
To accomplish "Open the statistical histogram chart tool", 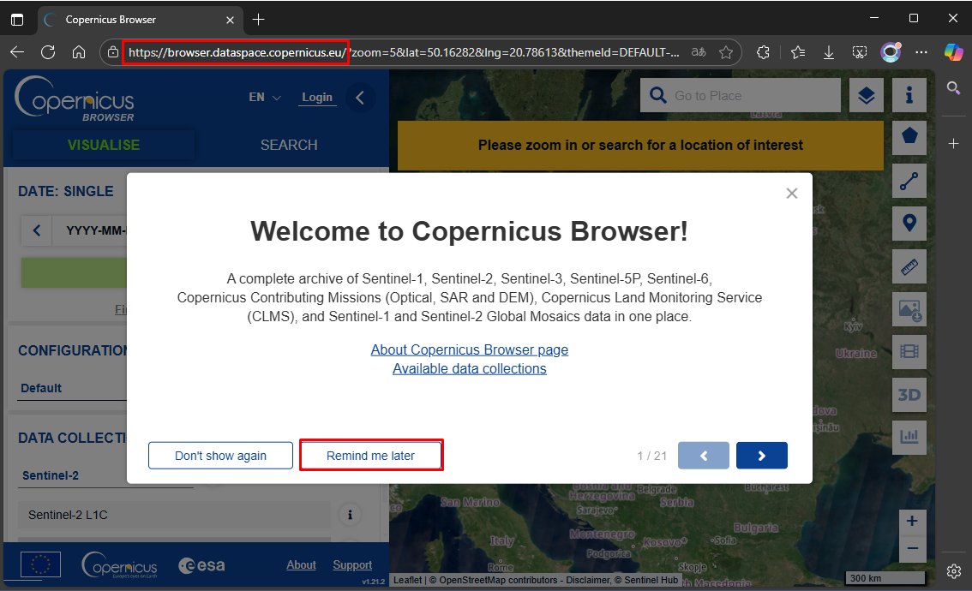I will (909, 437).
